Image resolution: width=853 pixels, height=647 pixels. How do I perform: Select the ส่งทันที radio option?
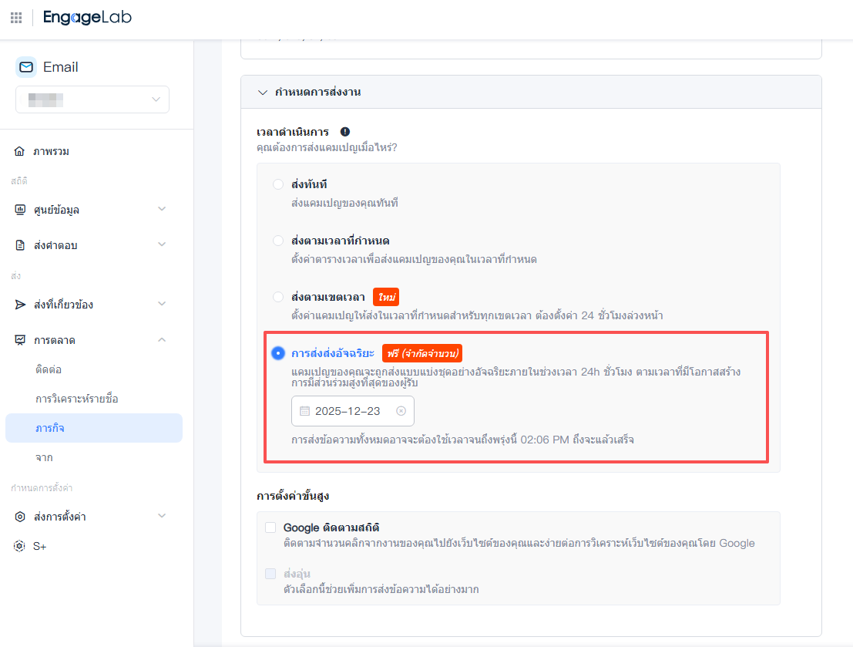click(x=278, y=185)
